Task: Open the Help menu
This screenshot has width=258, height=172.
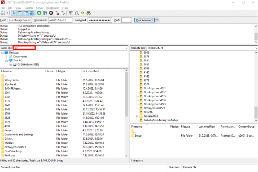Action: coord(65,8)
